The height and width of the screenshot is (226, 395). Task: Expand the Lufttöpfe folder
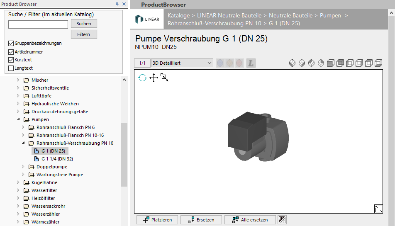(18, 96)
